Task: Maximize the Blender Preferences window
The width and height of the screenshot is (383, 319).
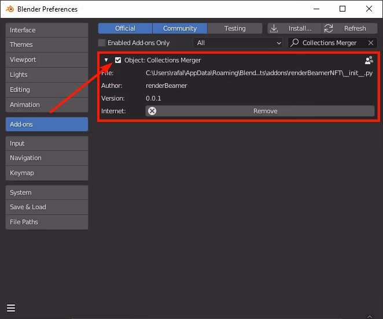Action: 343,9
